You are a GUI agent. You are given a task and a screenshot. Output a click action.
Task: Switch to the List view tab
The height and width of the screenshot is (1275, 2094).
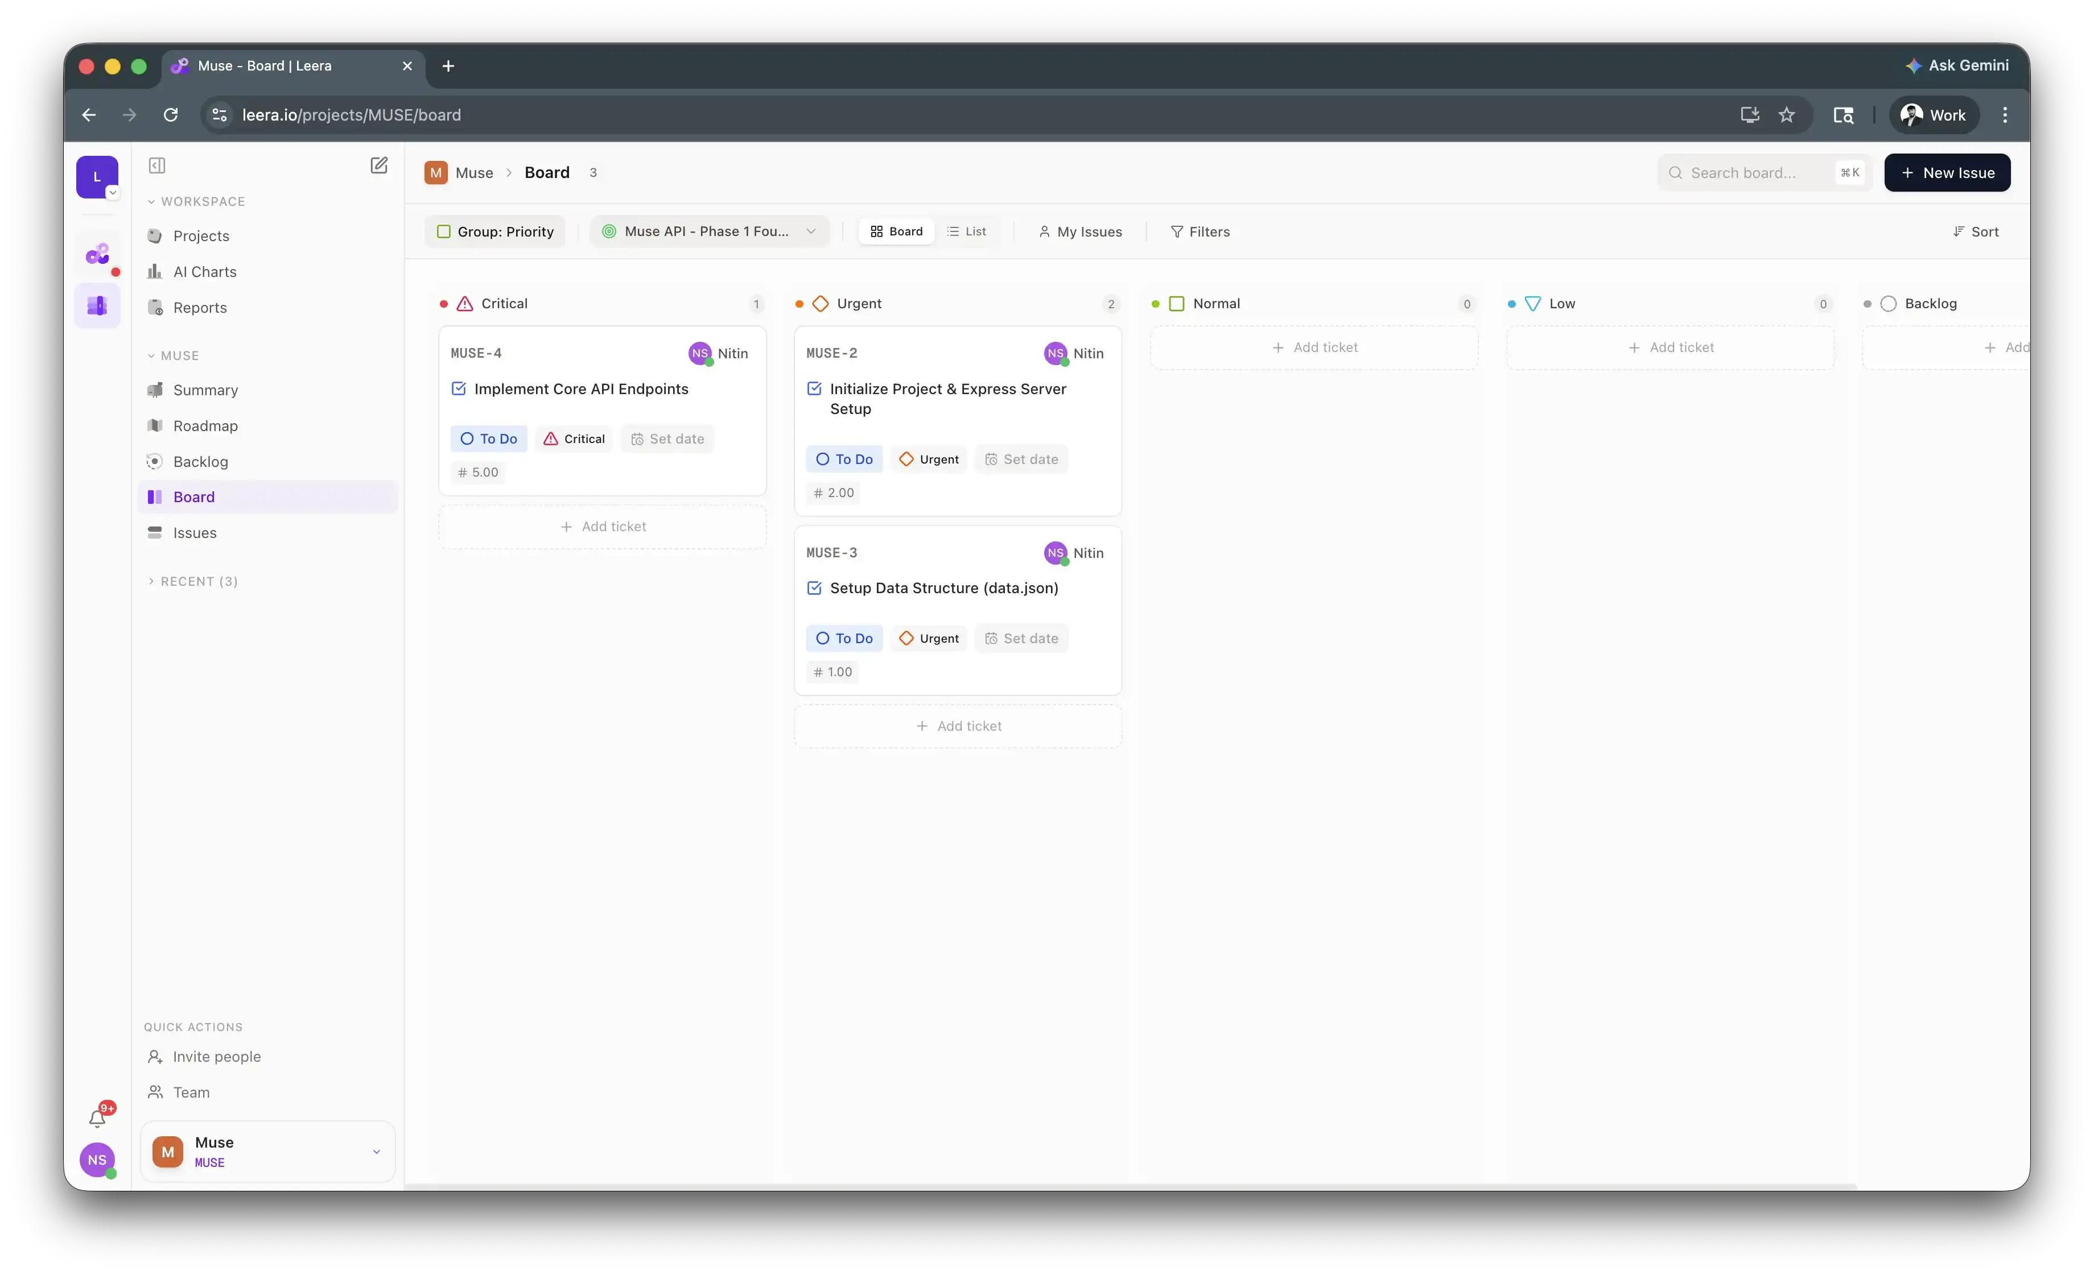(x=966, y=231)
